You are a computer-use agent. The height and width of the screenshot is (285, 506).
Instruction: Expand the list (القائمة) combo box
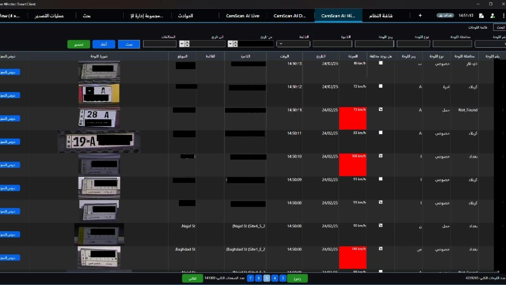(x=293, y=44)
